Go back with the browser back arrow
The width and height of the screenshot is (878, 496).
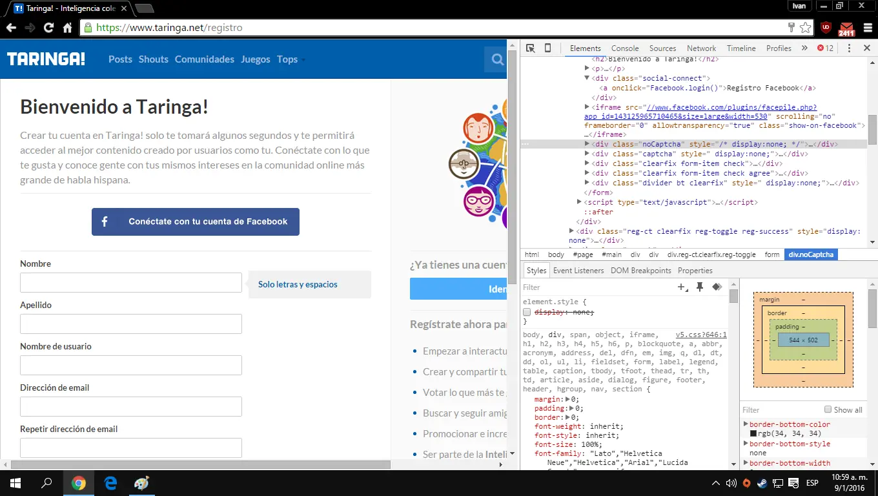(11, 28)
